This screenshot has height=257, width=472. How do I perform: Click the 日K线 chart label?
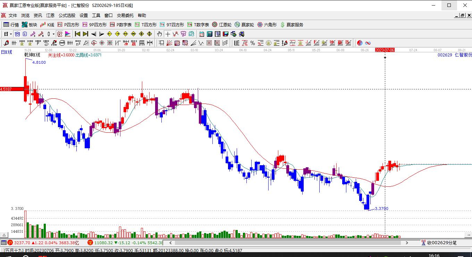[x=7, y=52]
